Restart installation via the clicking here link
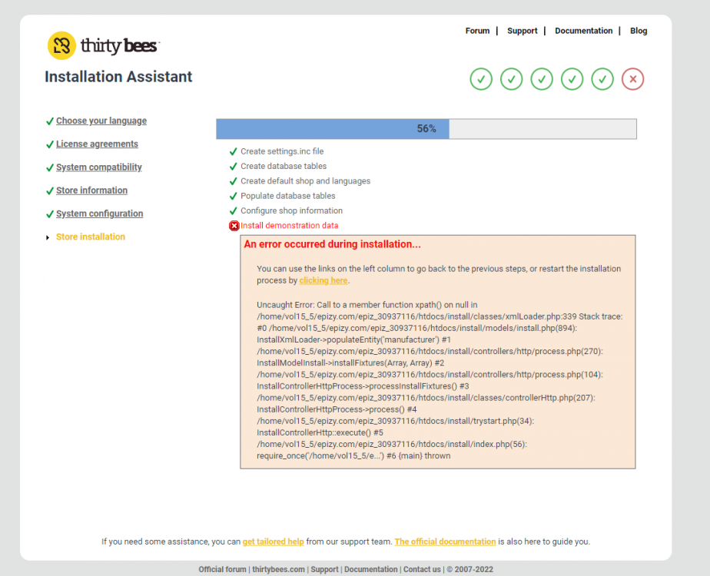The height and width of the screenshot is (576, 710). tap(323, 281)
